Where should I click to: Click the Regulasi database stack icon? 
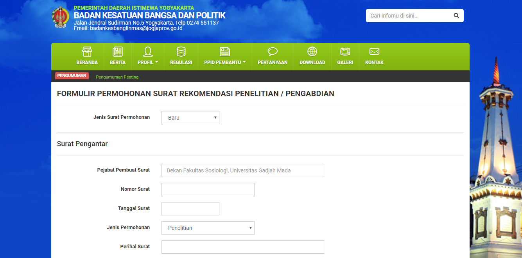click(x=181, y=52)
